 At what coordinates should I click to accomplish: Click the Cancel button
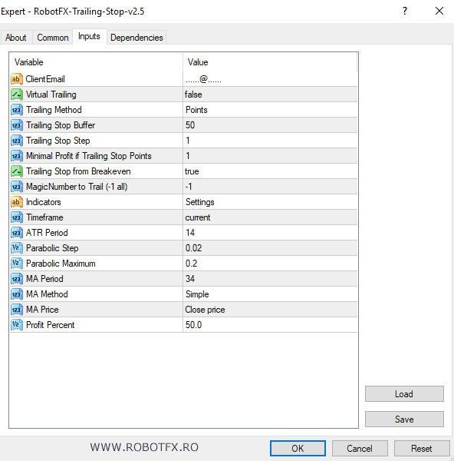point(360,449)
